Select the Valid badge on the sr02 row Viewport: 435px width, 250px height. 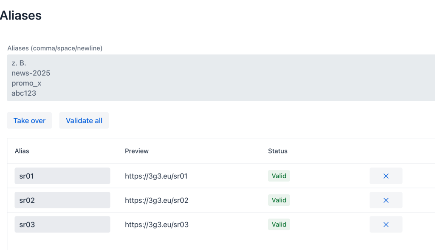click(279, 200)
